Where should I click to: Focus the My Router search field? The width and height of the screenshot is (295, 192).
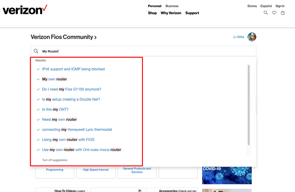click(x=143, y=51)
